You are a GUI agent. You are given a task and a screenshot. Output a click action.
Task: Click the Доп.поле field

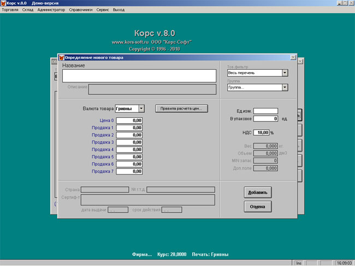pyautogui.click(x=265, y=168)
